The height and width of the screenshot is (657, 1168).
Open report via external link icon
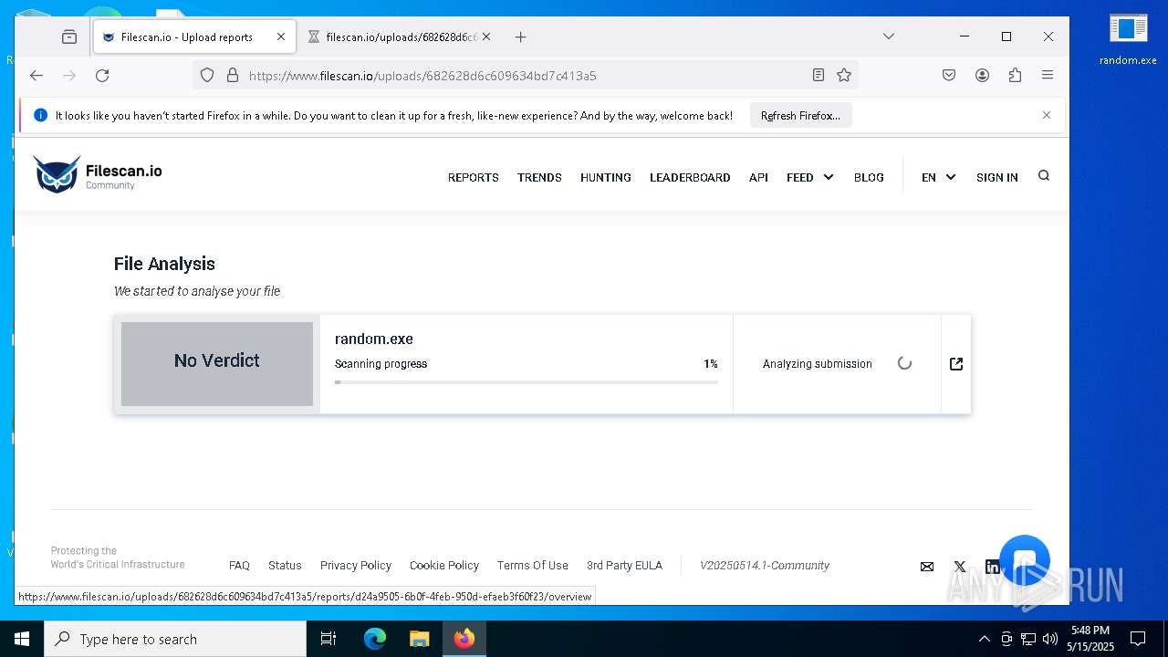956,364
